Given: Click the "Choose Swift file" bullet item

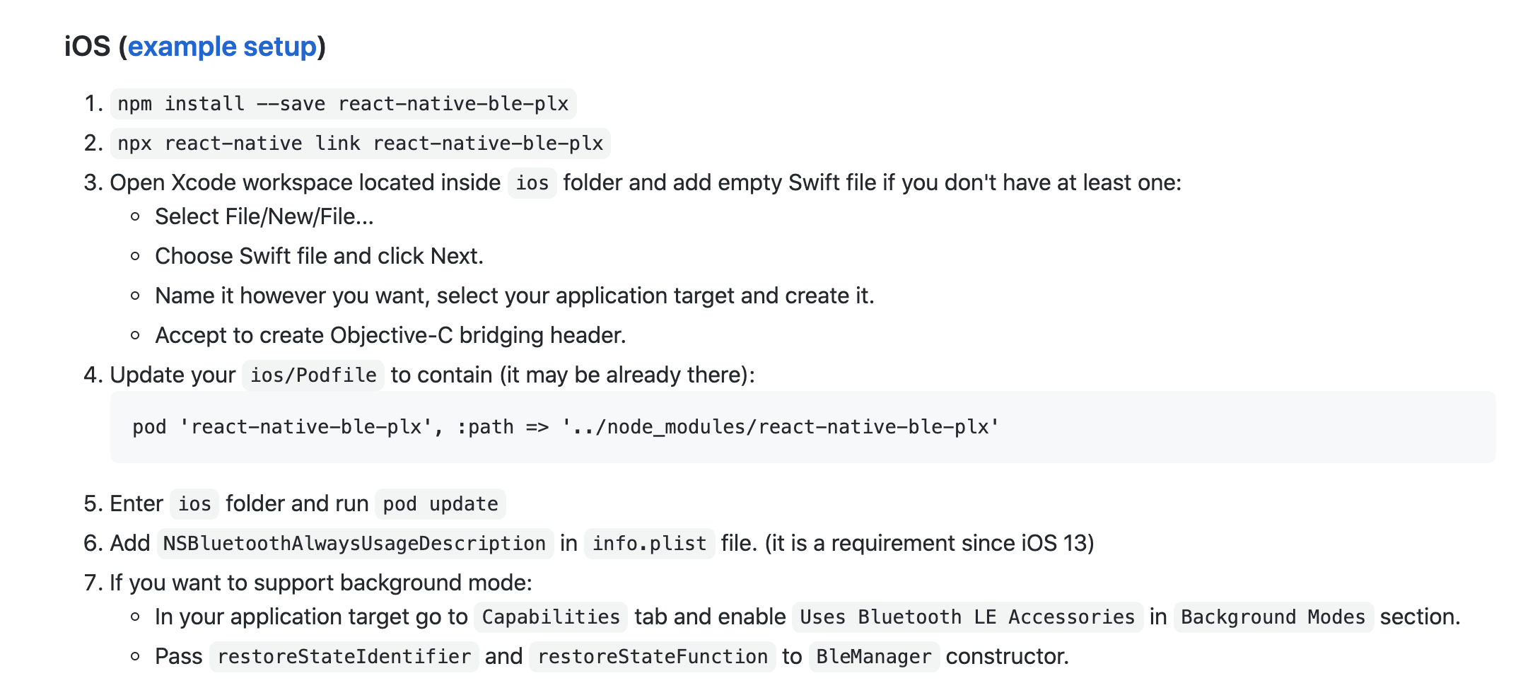Looking at the screenshot, I should 320,255.
